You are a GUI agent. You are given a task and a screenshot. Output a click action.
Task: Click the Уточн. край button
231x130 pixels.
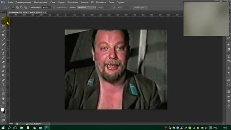(140, 8)
